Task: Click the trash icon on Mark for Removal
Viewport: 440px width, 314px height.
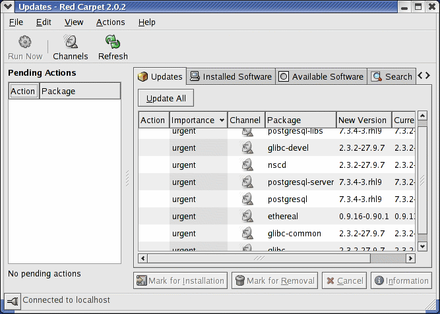Action: tap(240, 280)
